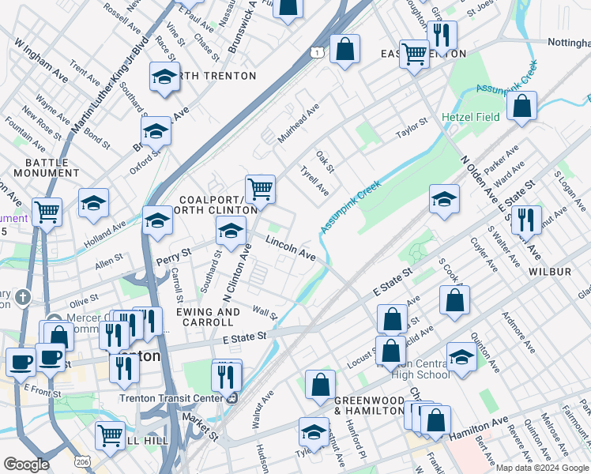The height and width of the screenshot is (474, 591).
Task: Click the Perry St street label
Action: point(174,257)
